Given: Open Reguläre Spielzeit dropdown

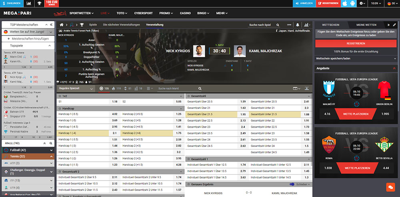Looking at the screenshot, I should [x=76, y=88].
